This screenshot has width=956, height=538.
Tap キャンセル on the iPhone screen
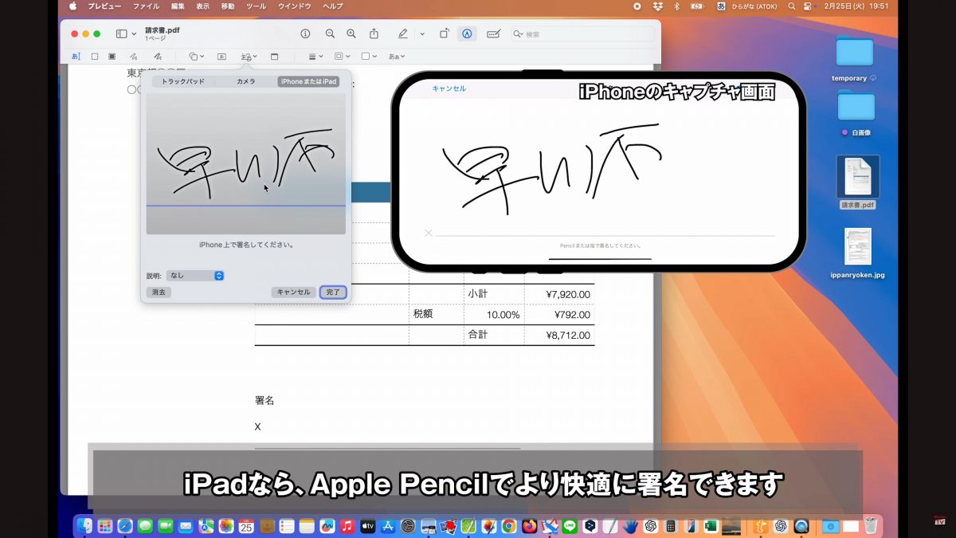point(449,88)
